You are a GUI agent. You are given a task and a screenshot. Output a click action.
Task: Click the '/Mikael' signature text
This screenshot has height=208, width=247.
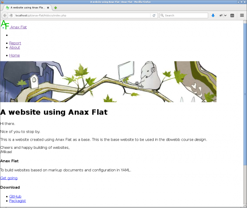pos(6,152)
